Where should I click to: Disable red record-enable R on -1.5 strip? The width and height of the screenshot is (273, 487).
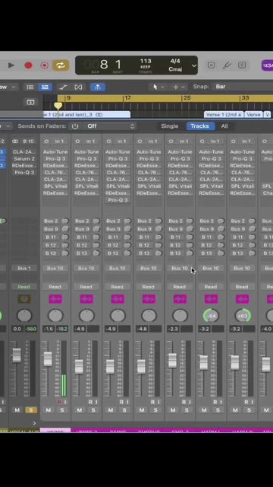(x=59, y=402)
